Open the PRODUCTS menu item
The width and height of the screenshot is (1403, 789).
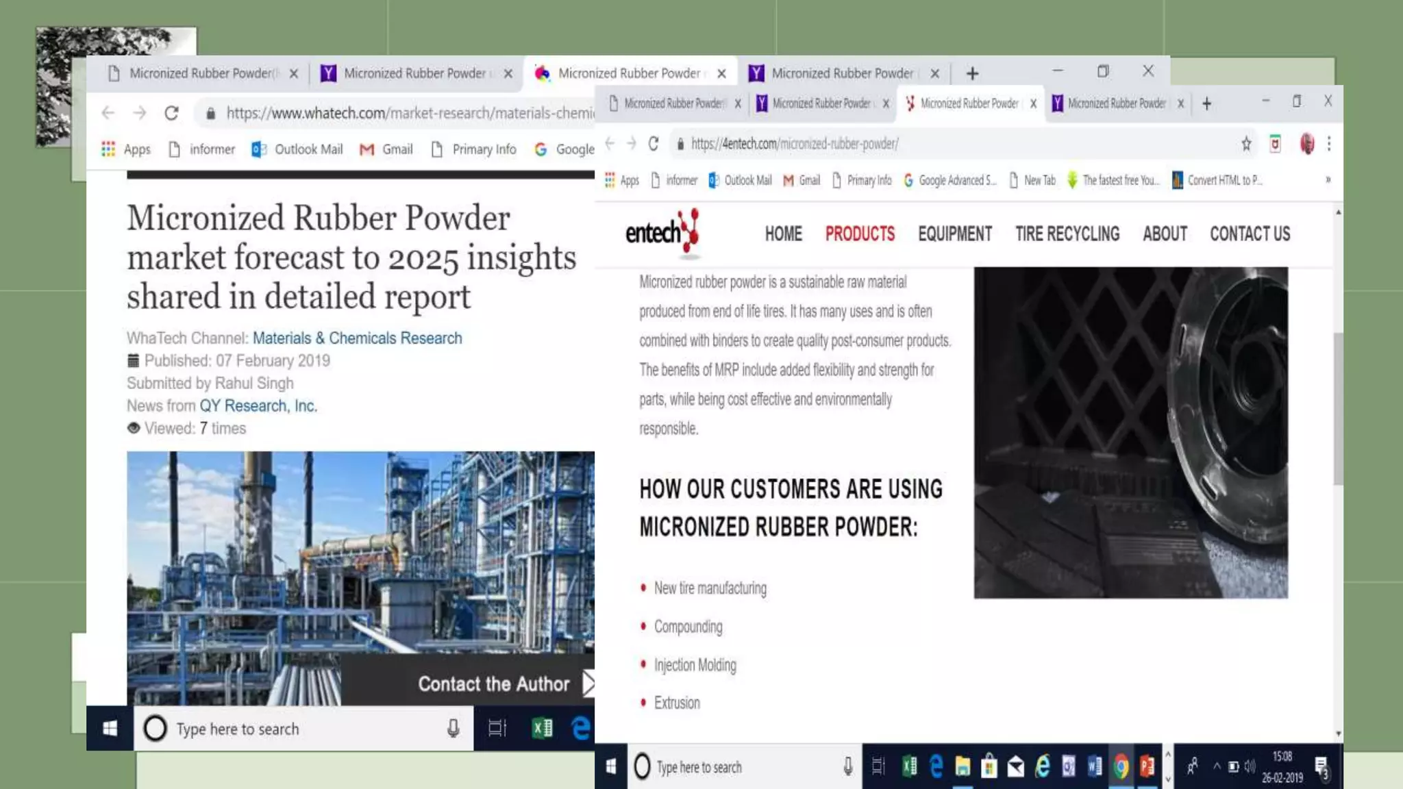(x=860, y=234)
